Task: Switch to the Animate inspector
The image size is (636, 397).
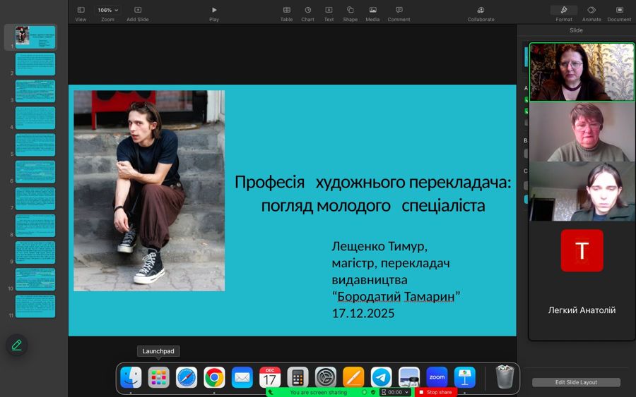Action: coord(591,10)
